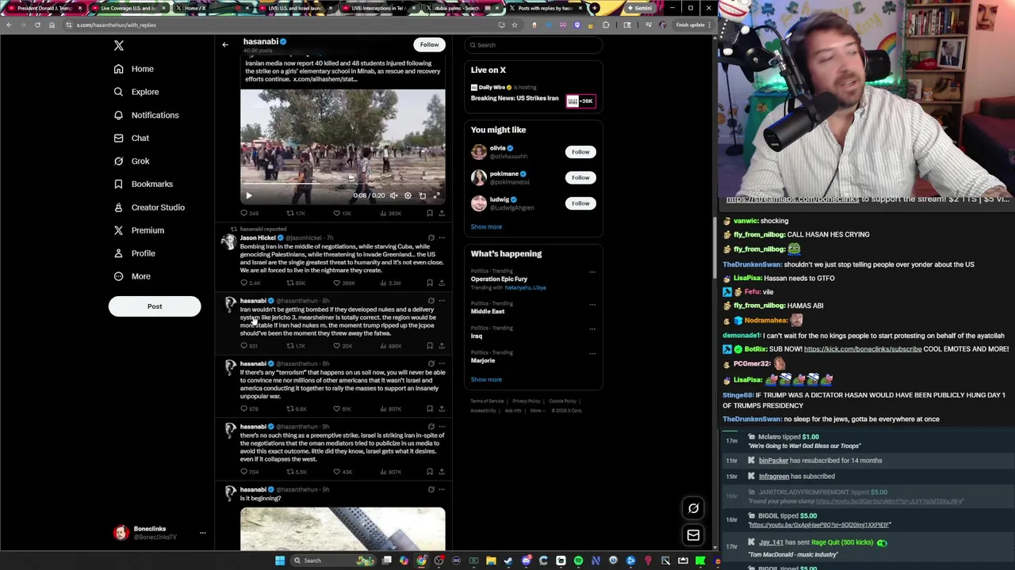Open Grok explain on Jason Hickel's post
This screenshot has width=1015, height=570.
click(x=431, y=237)
